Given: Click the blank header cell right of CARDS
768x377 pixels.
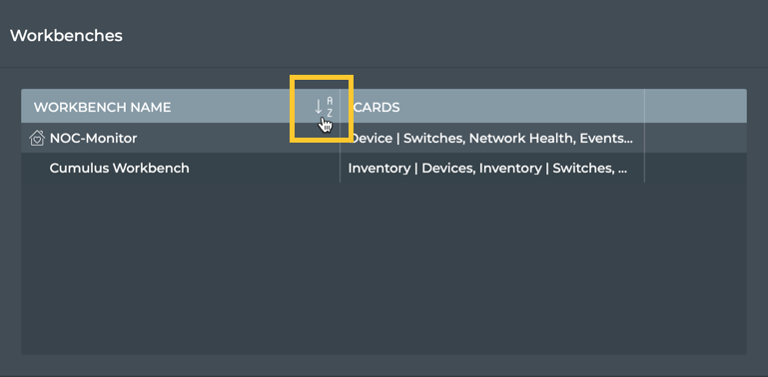Looking at the screenshot, I should point(696,106).
